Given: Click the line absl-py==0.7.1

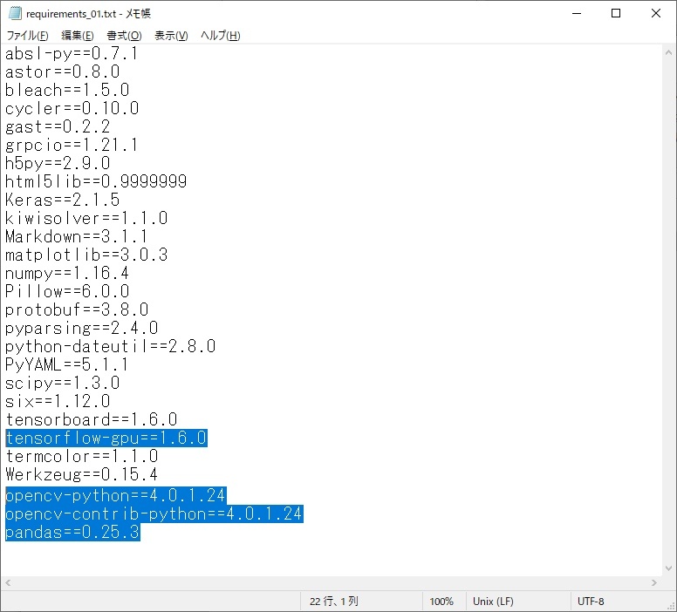Looking at the screenshot, I should point(72,53).
